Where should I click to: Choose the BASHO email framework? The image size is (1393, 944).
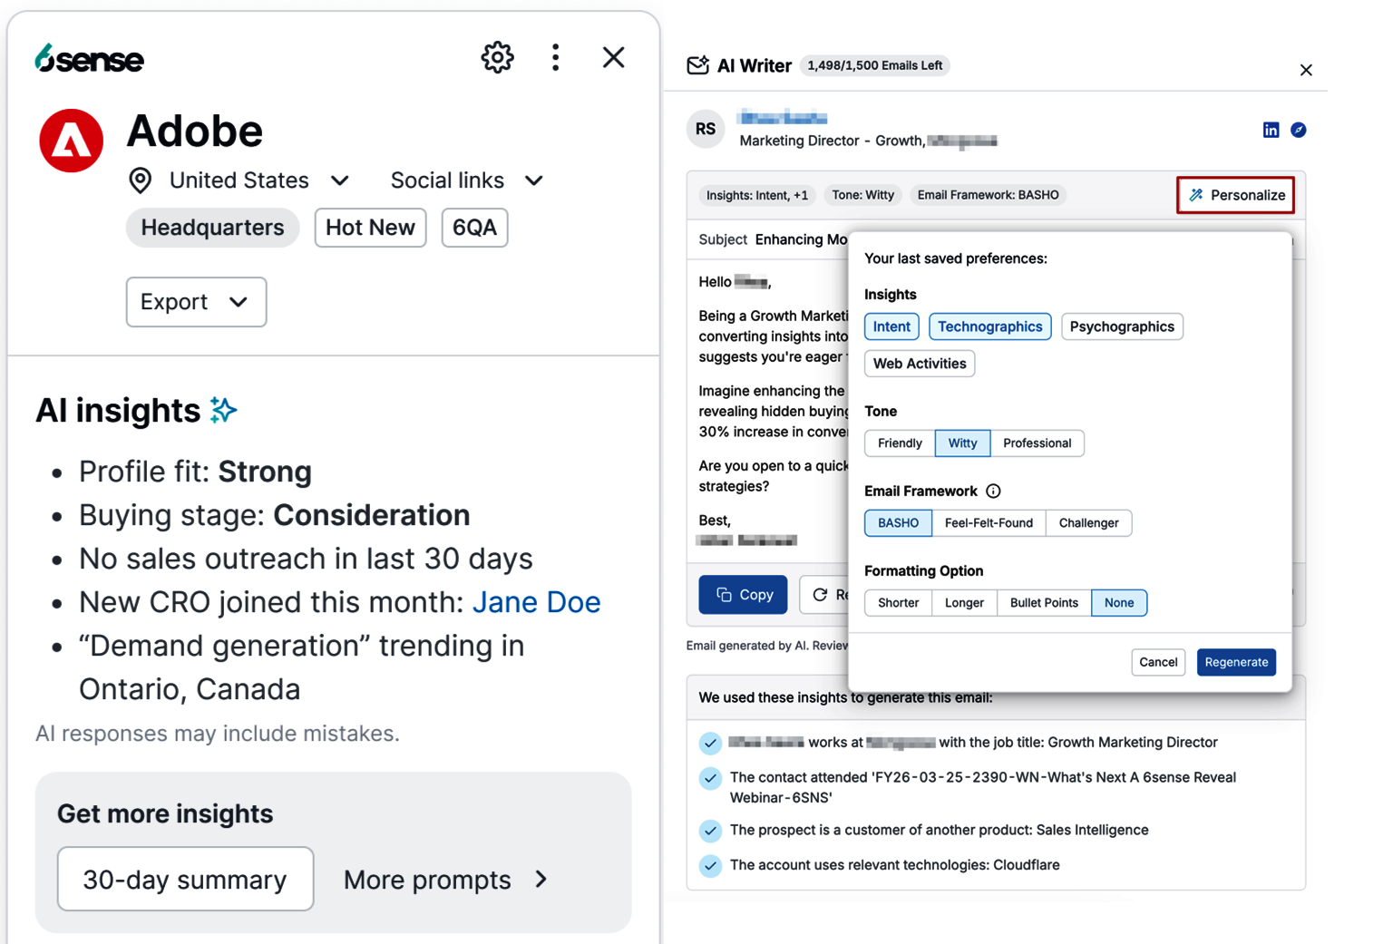coord(898,523)
